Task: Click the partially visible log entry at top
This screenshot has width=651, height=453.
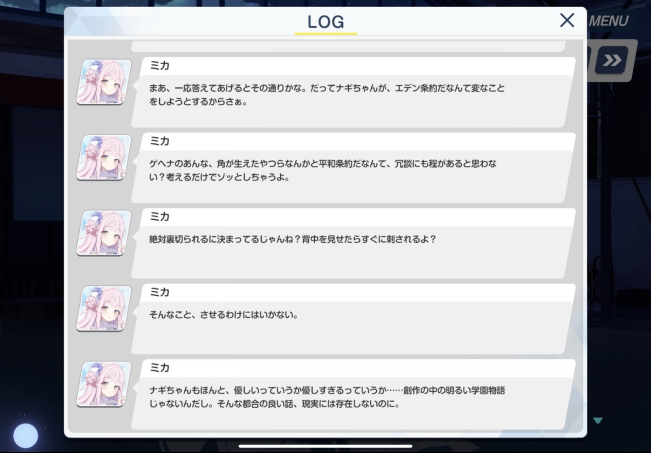Action: [x=348, y=46]
